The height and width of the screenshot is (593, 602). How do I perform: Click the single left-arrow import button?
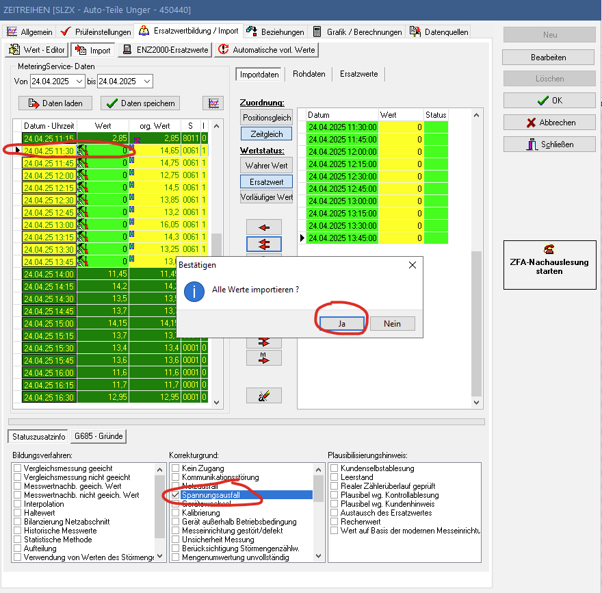(x=264, y=227)
